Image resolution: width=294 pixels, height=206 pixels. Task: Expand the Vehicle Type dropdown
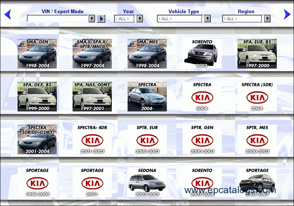tap(207, 19)
